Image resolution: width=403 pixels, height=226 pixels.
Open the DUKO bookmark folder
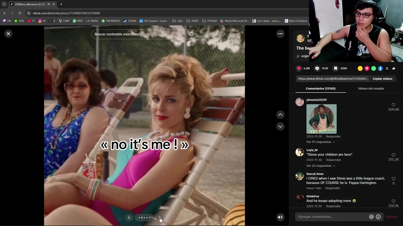192,21
